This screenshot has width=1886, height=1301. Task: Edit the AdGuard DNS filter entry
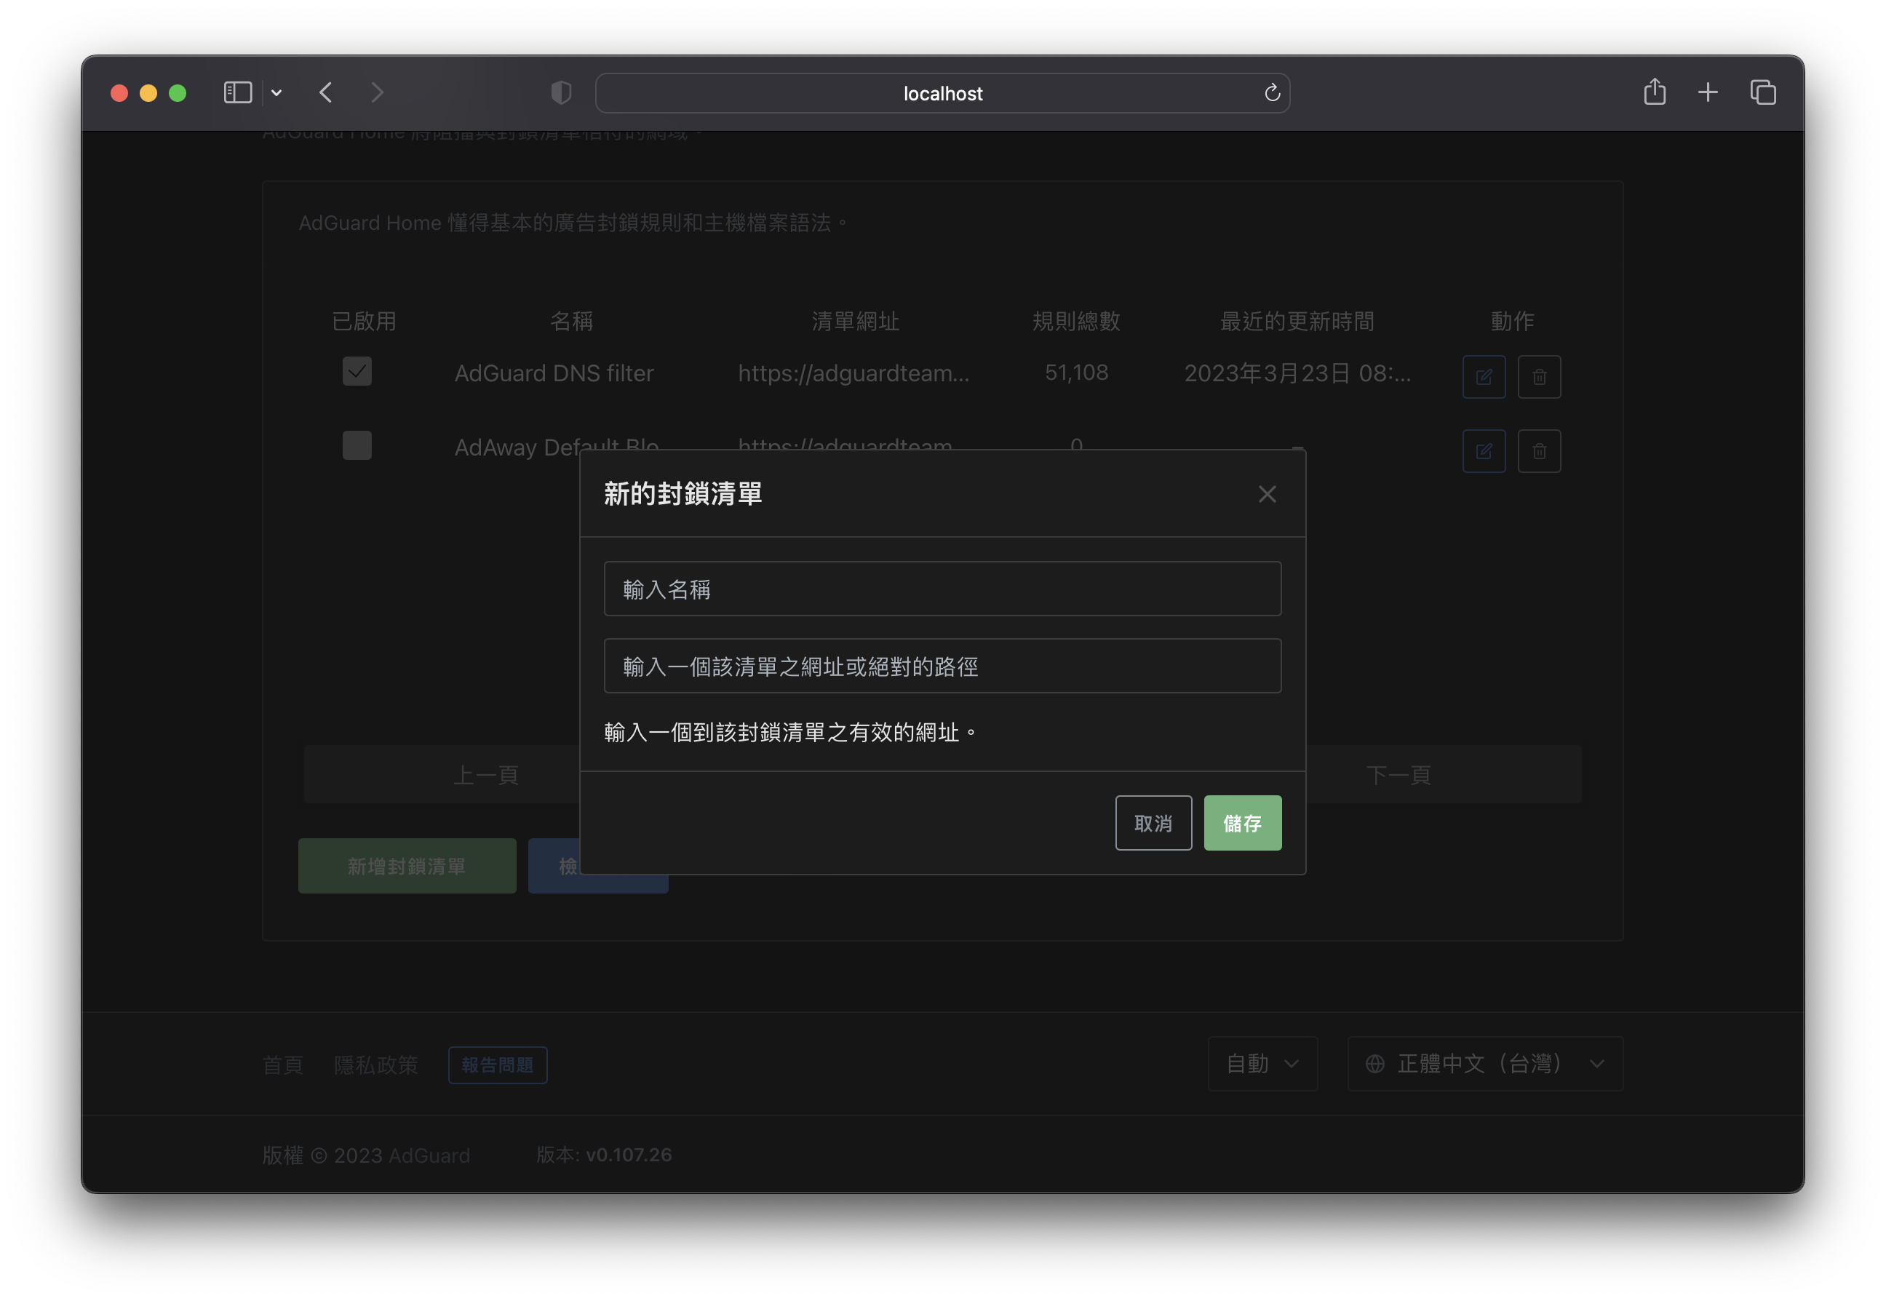tap(1484, 378)
